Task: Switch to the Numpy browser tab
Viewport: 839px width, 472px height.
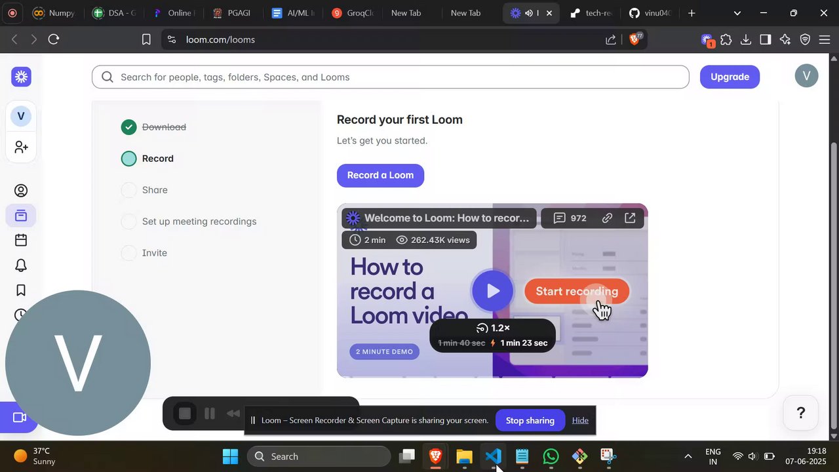Action: pos(54,13)
